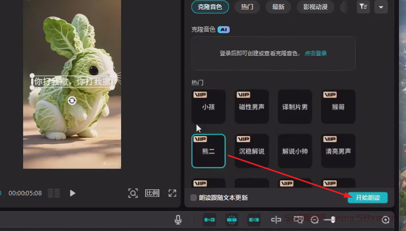This screenshot has height=231, width=406.
Task: Click the focus frame icon beside 比例
Action: click(x=133, y=193)
